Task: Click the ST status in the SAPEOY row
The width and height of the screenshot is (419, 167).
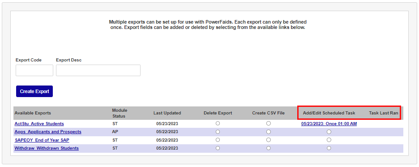Action: [115, 140]
